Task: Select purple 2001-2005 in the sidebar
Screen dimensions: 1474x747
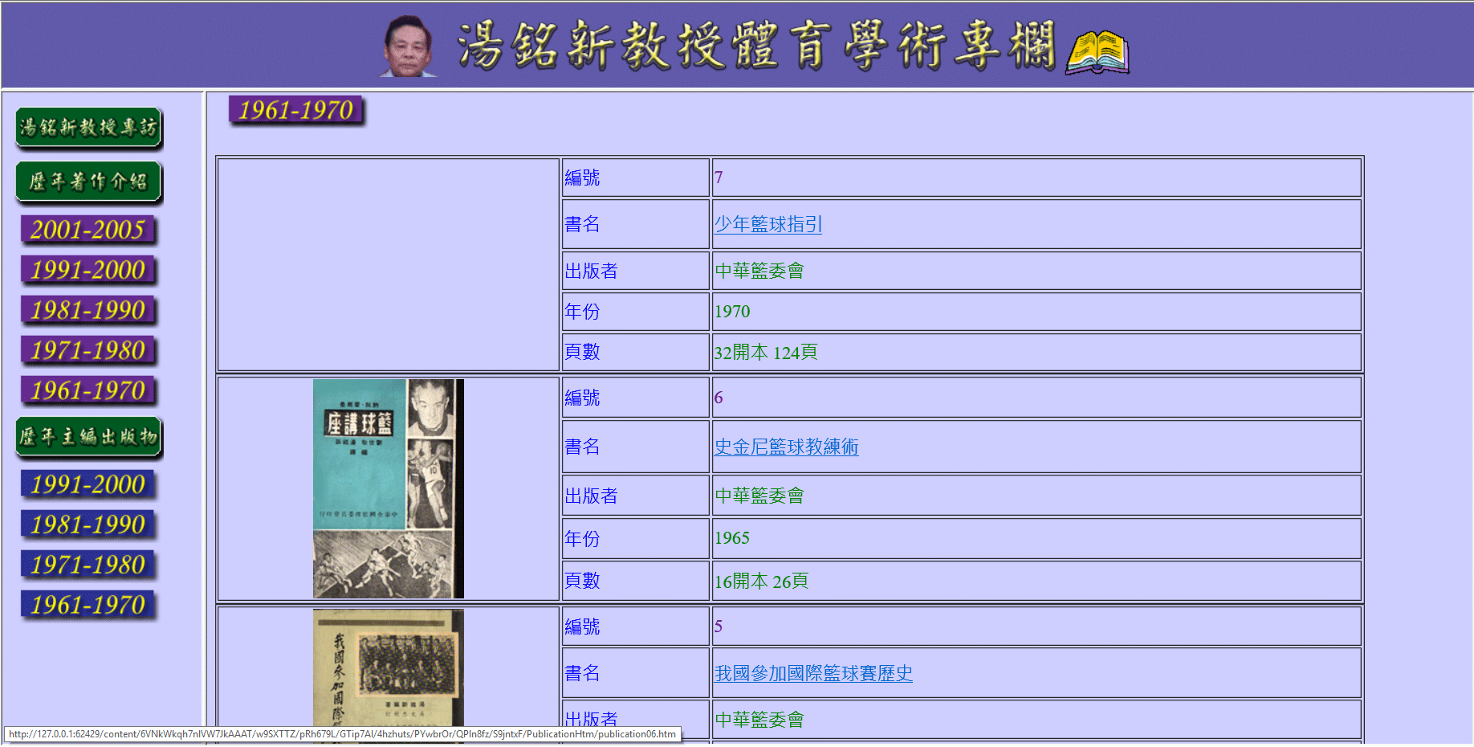Action: pyautogui.click(x=88, y=230)
